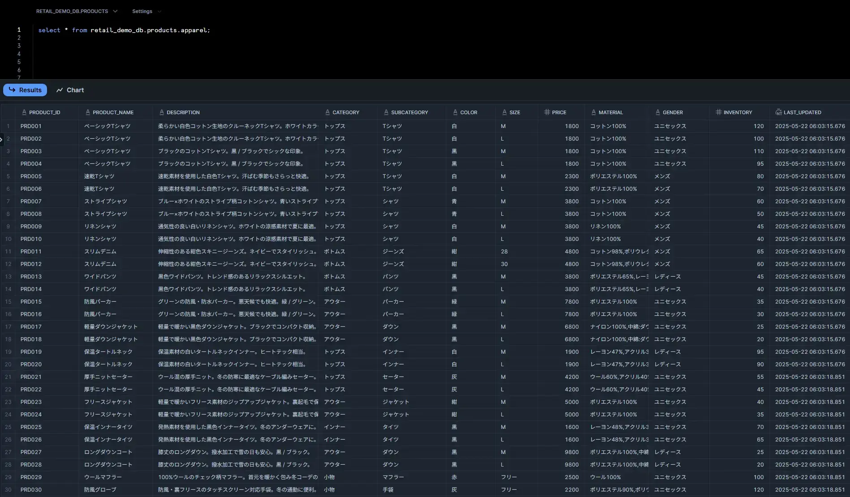Click the timestamp icon beside LAST_UPDATED

(x=779, y=112)
